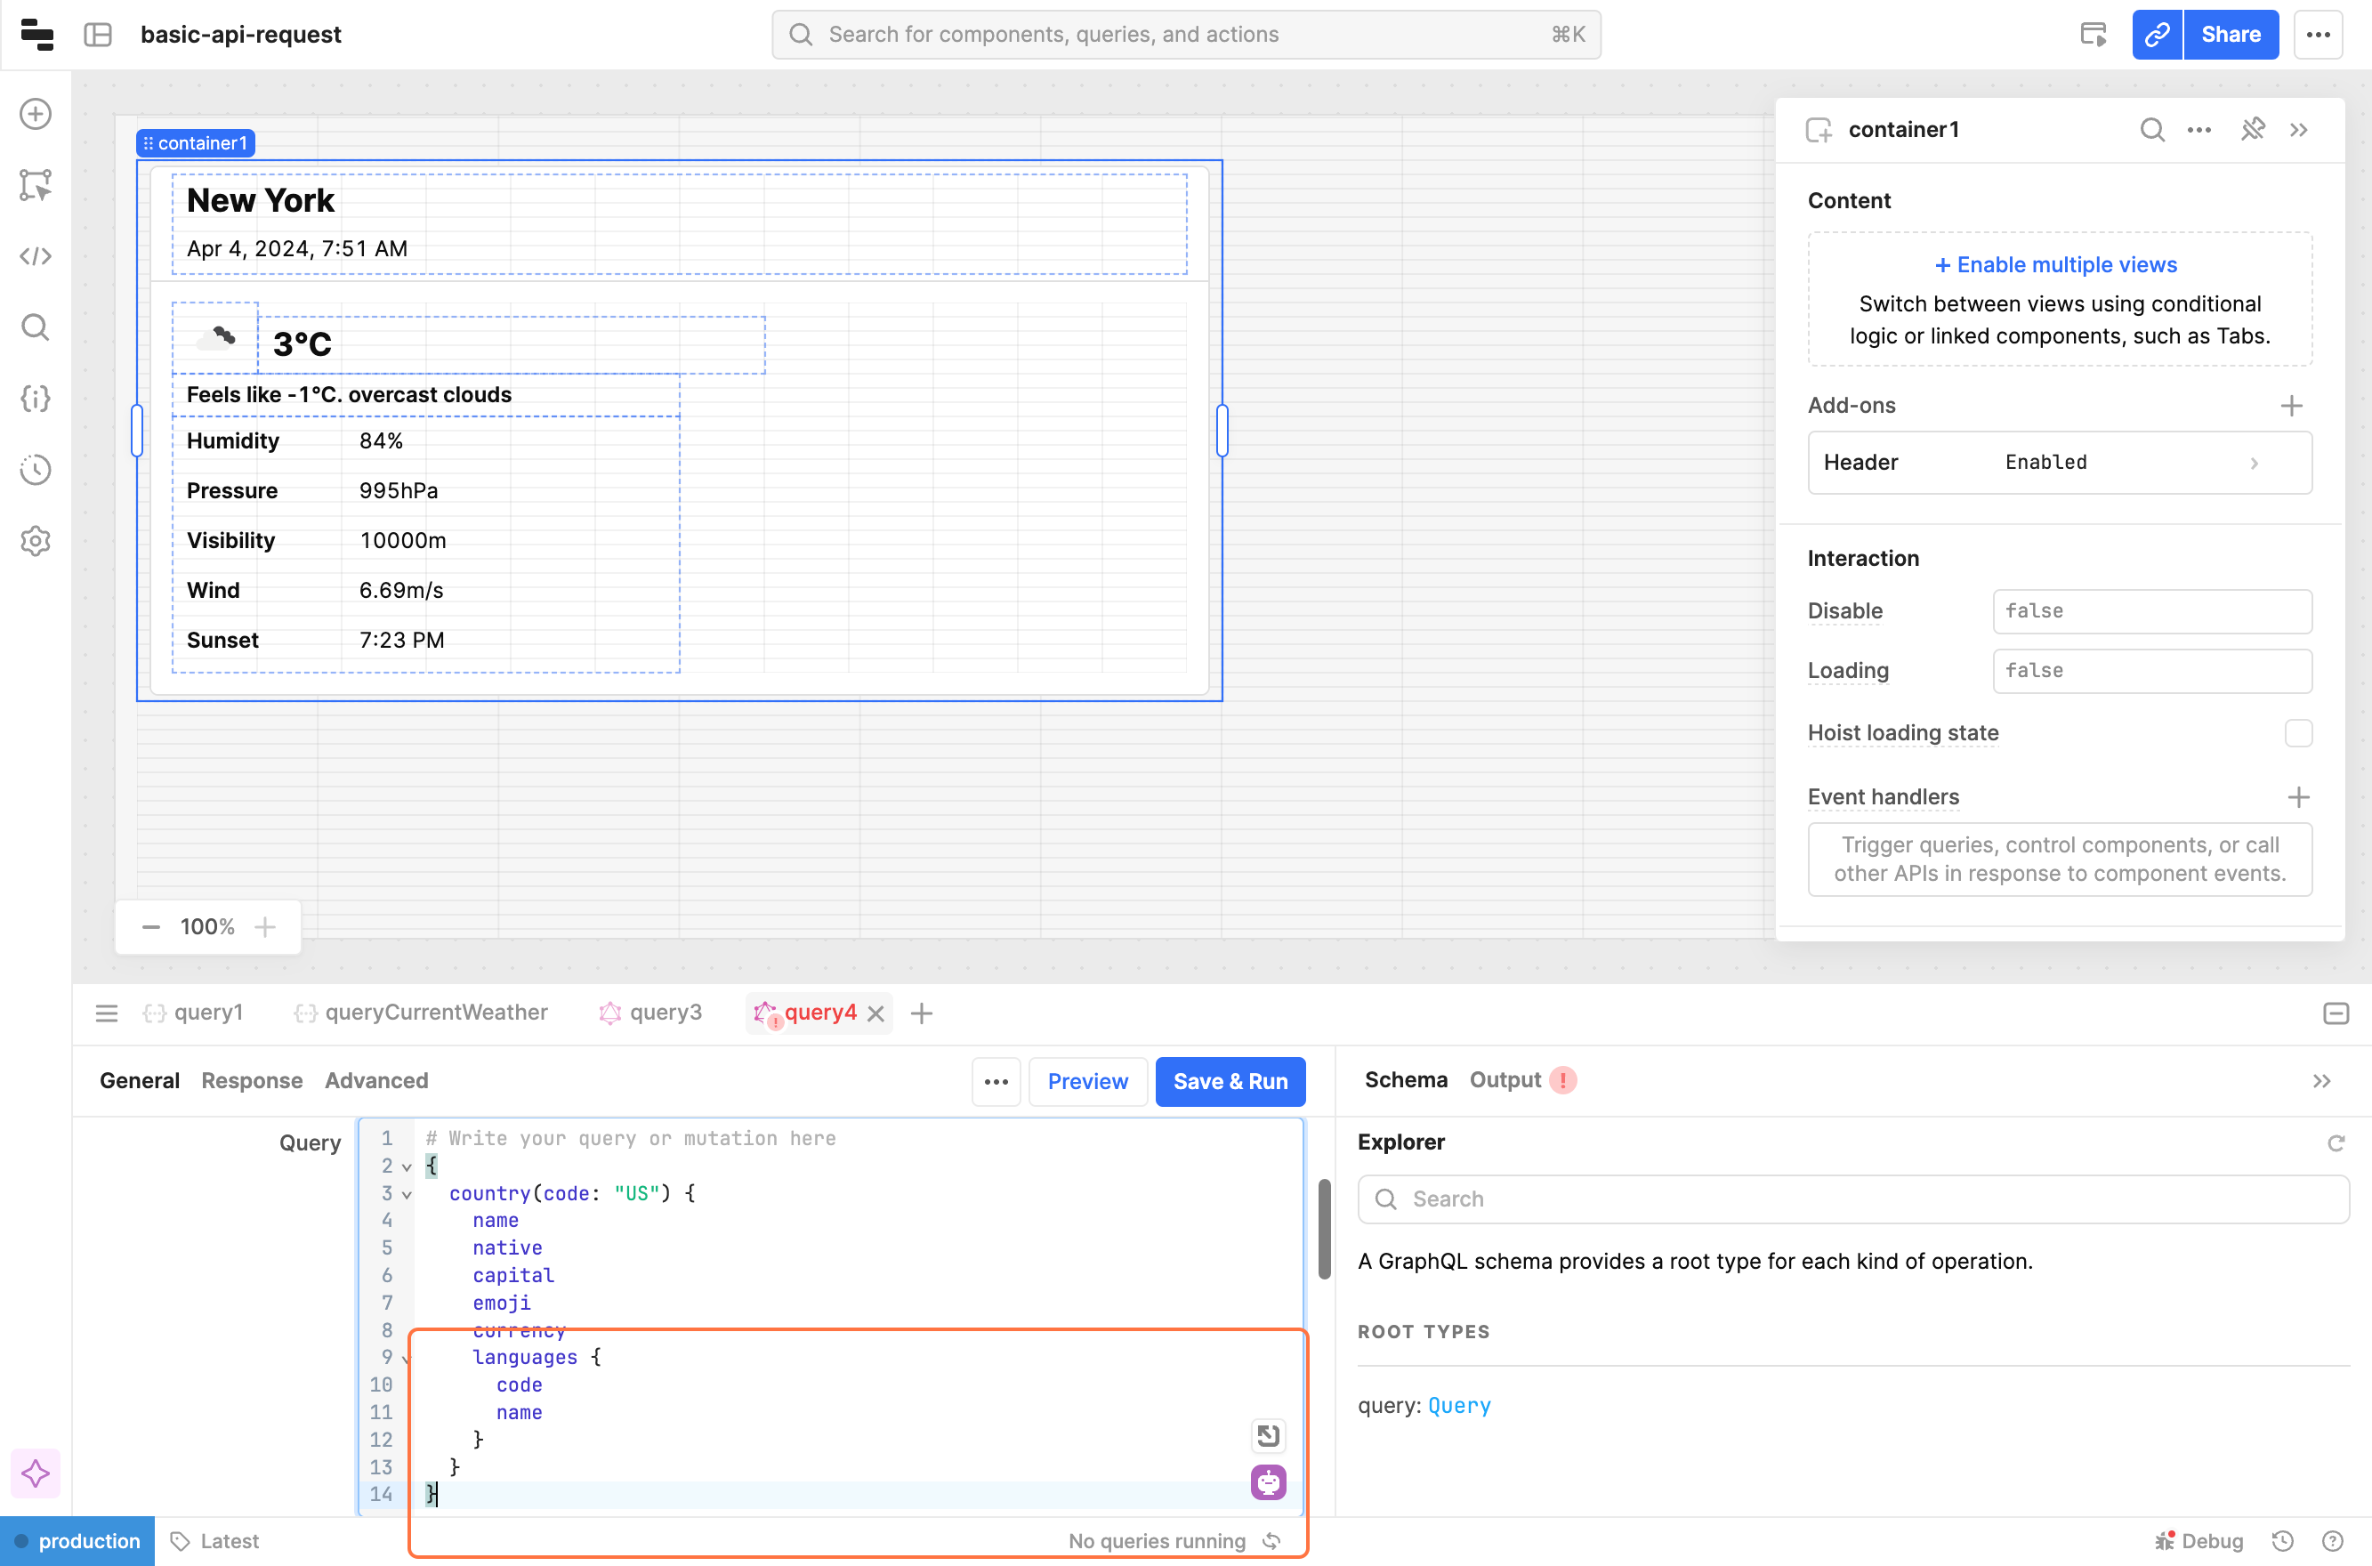
Task: Open the history clock icon in sidebar
Action: click(36, 470)
